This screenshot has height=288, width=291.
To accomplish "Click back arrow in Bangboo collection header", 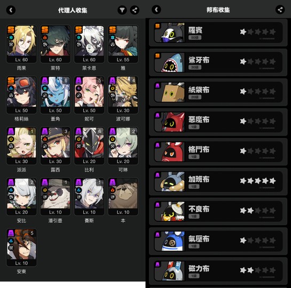I will pos(156,10).
